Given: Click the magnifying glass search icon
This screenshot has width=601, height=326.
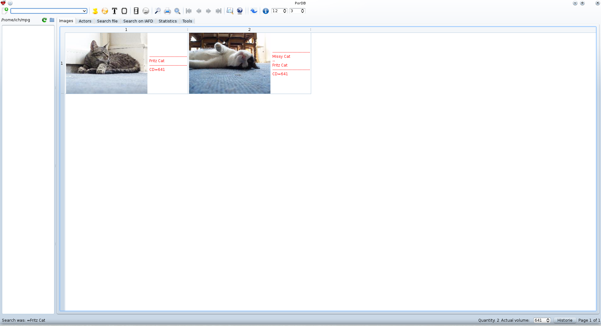Looking at the screenshot, I should [x=158, y=11].
